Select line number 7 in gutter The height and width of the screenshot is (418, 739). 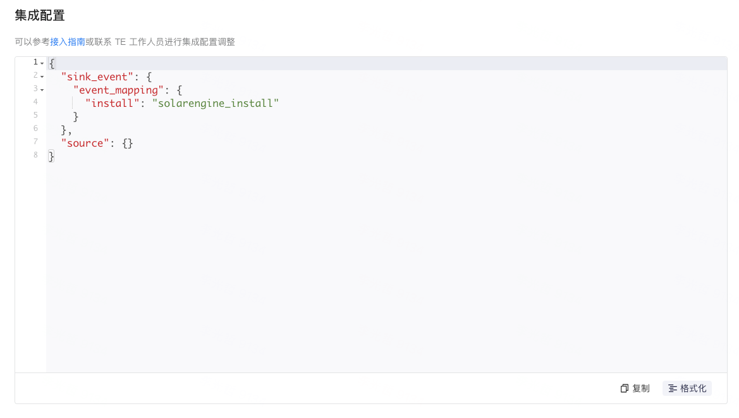(35, 142)
